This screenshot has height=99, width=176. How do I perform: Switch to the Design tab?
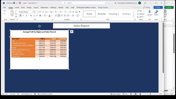click(29, 7)
